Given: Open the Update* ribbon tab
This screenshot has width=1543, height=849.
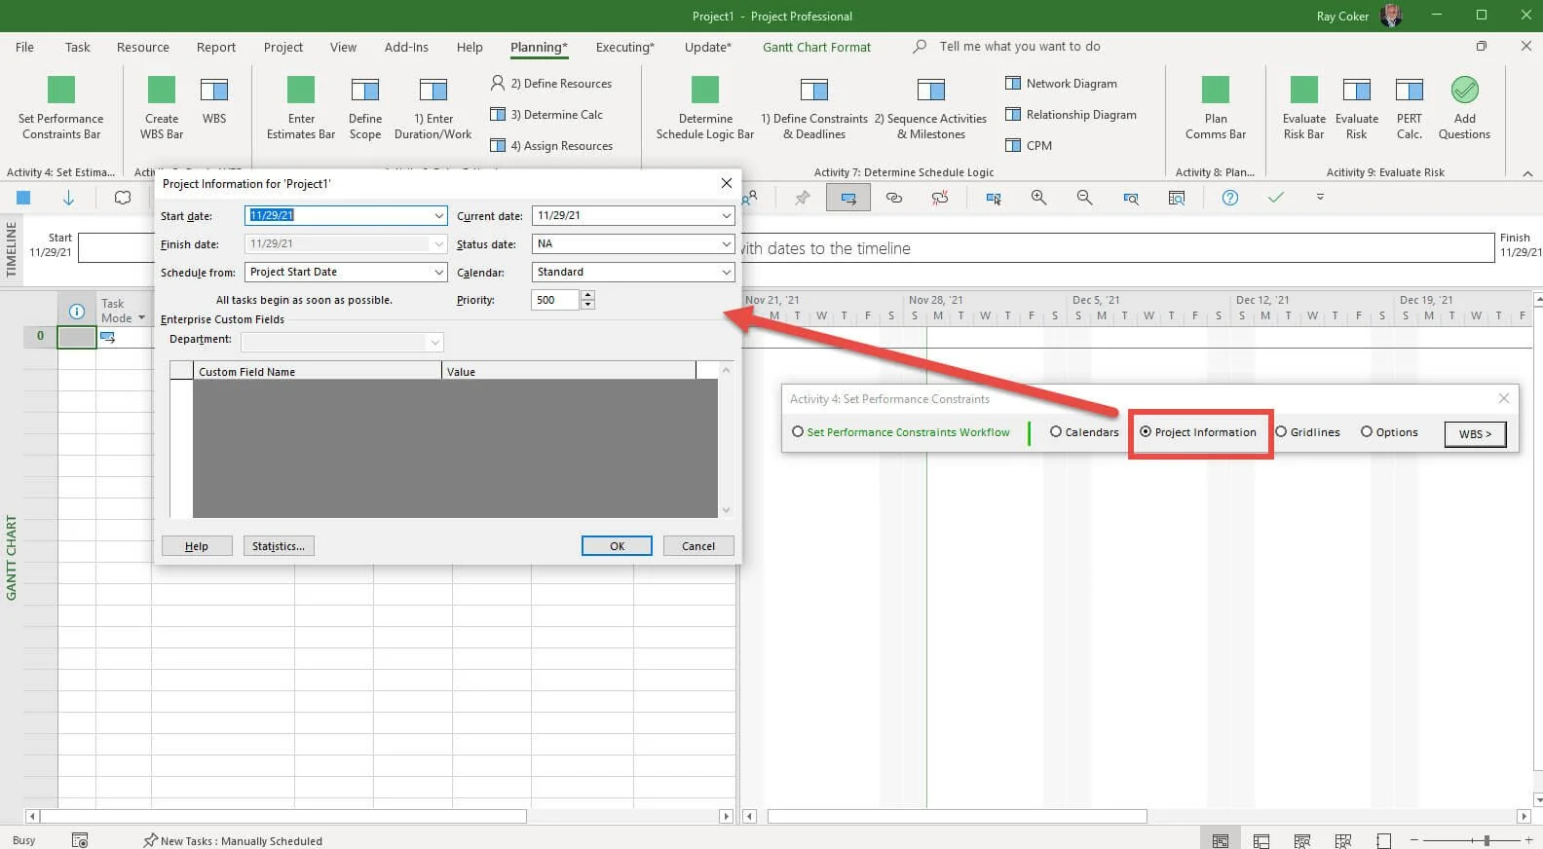Looking at the screenshot, I should click(x=707, y=47).
